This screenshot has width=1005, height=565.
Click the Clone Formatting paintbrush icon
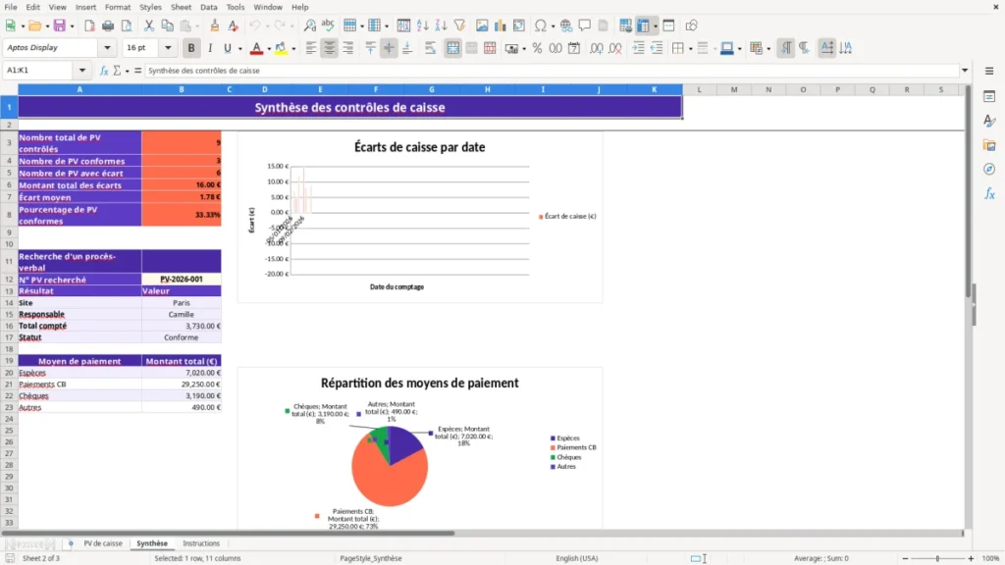click(x=215, y=26)
